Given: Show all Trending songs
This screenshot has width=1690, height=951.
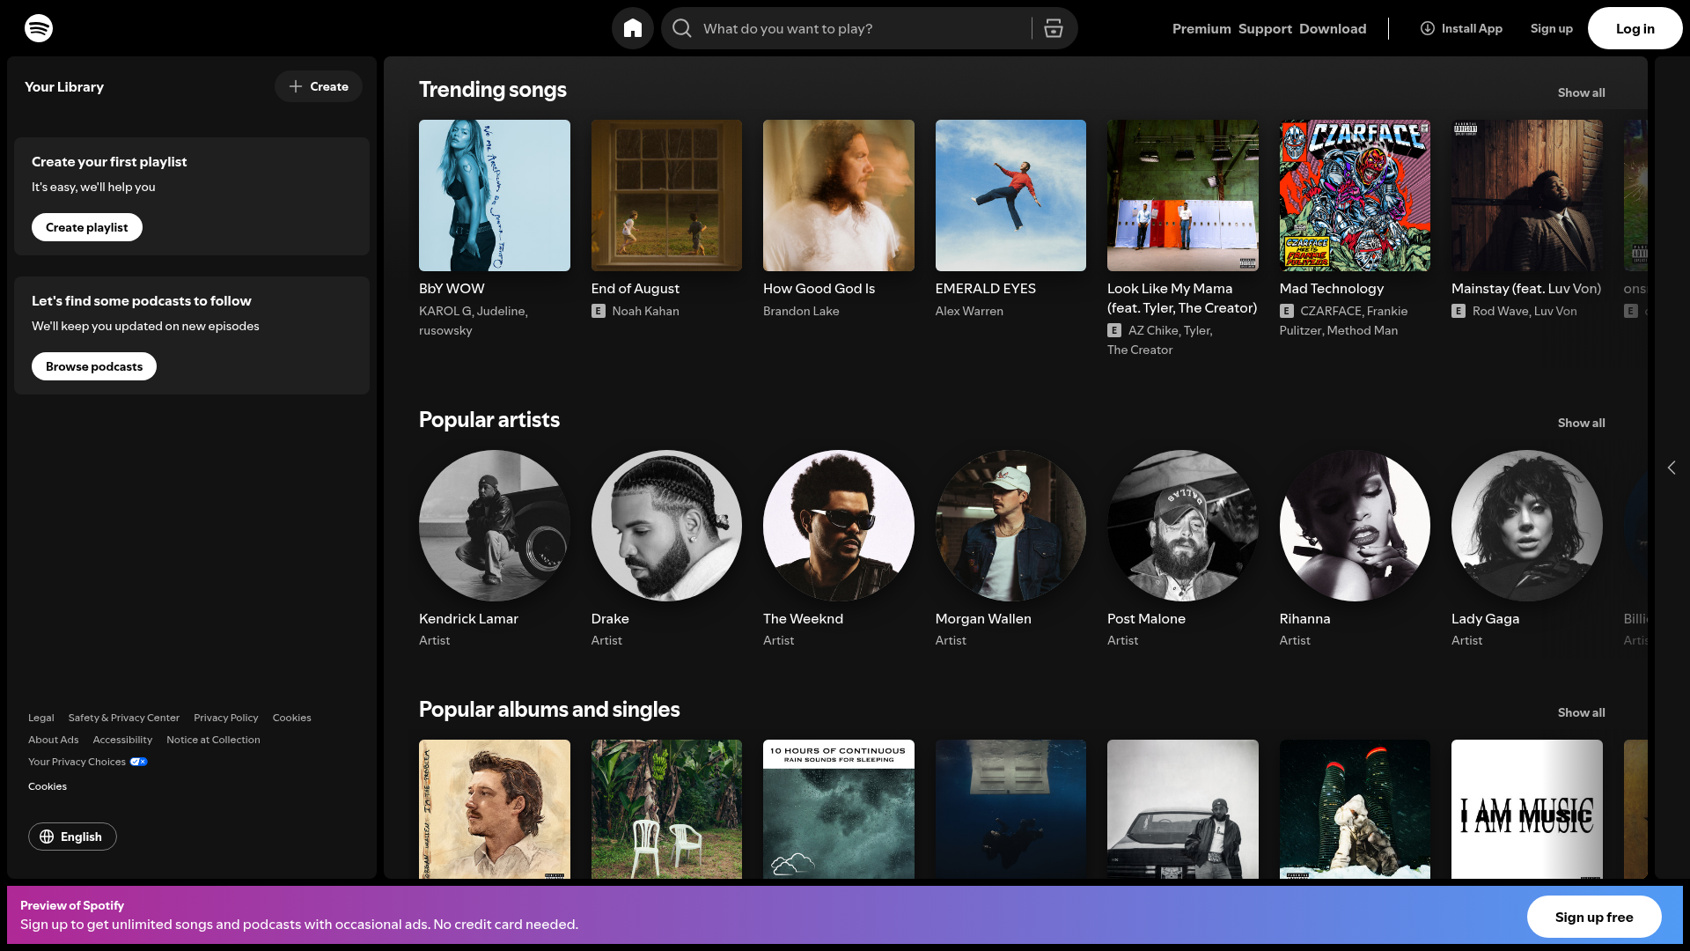Looking at the screenshot, I should [1581, 92].
